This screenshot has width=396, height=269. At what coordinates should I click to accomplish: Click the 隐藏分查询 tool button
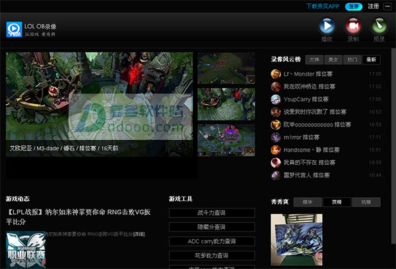click(212, 227)
